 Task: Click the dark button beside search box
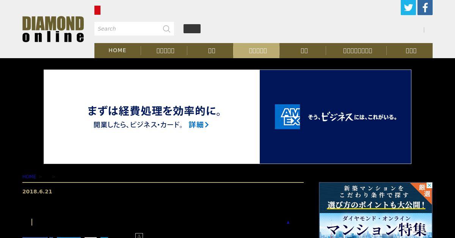(x=192, y=29)
